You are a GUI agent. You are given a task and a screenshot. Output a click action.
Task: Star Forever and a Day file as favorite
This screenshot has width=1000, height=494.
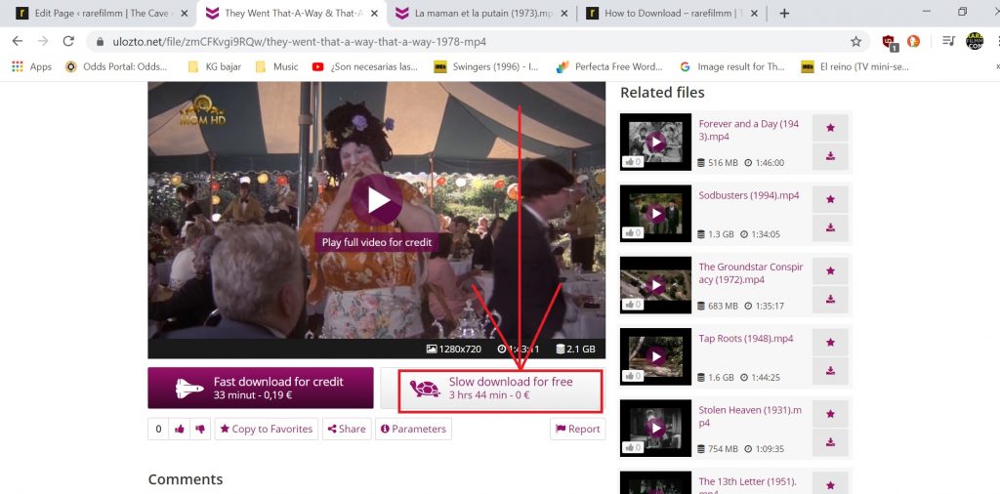point(830,128)
